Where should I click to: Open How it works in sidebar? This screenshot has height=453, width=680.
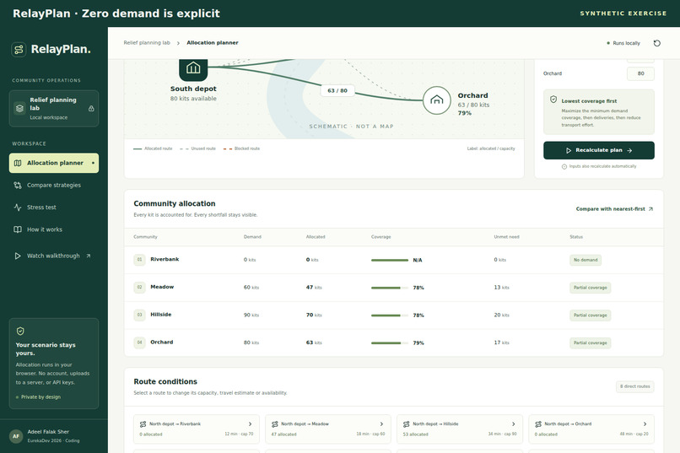[54, 229]
